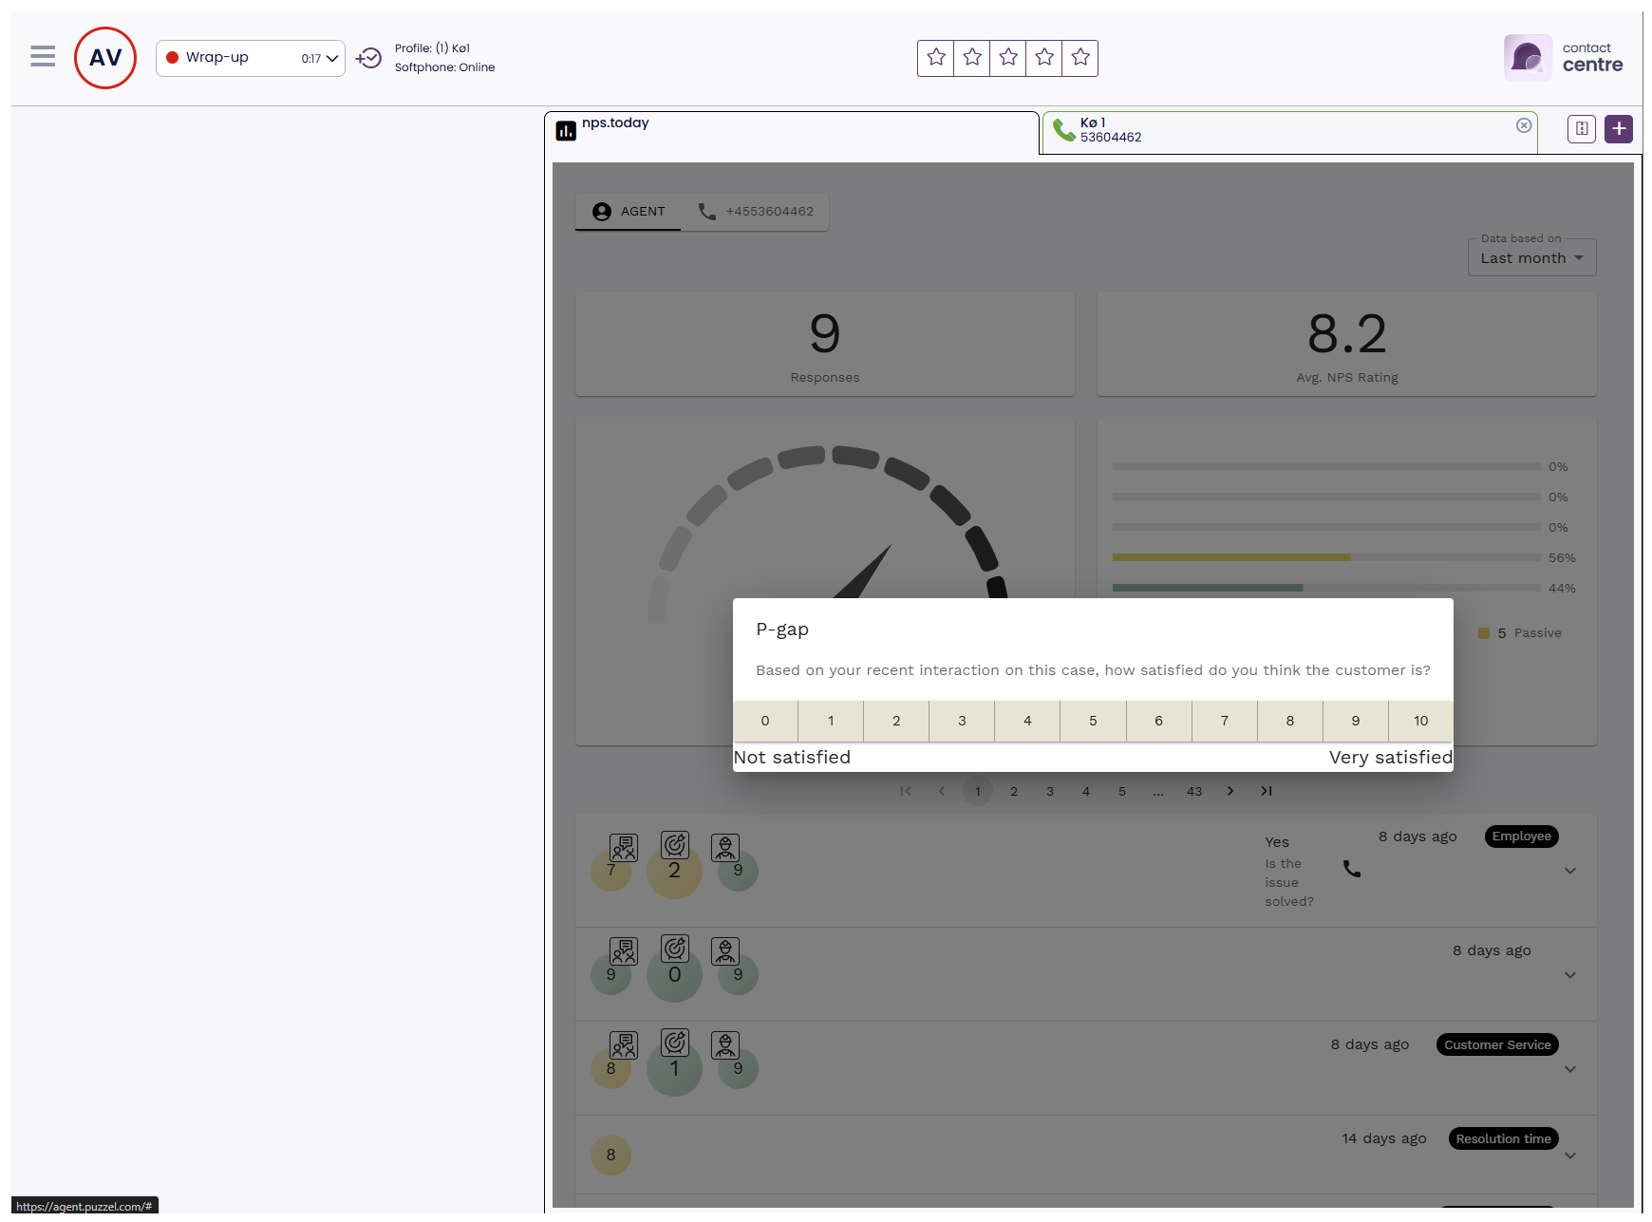This screenshot has width=1652, height=1222.
Task: Select rating 10 on P-gap scale
Action: point(1420,721)
